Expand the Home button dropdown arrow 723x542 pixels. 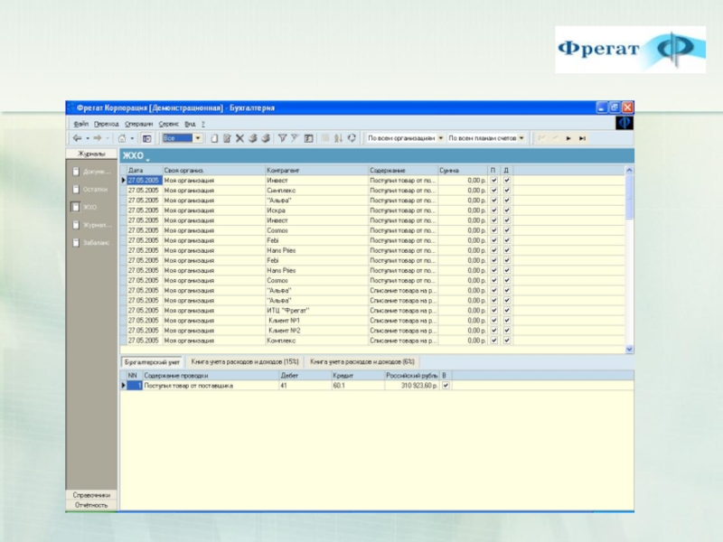pos(132,138)
